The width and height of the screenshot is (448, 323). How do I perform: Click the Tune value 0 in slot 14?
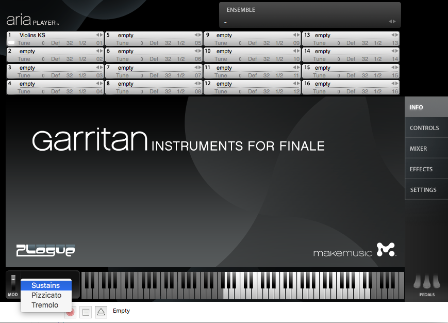coord(339,59)
